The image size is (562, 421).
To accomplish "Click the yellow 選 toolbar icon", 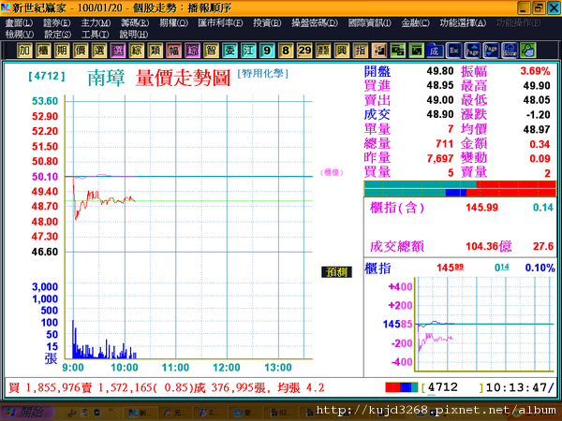I will coord(99,51).
